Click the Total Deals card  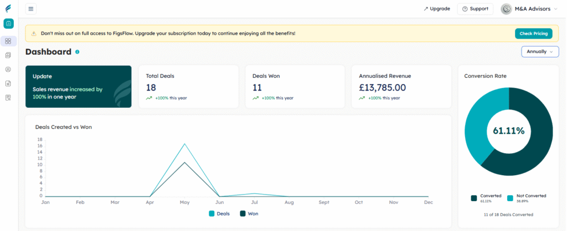point(188,86)
